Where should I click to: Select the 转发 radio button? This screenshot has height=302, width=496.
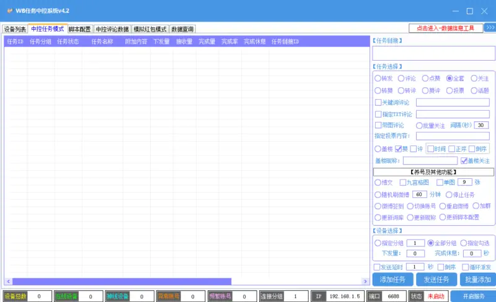[378, 79]
